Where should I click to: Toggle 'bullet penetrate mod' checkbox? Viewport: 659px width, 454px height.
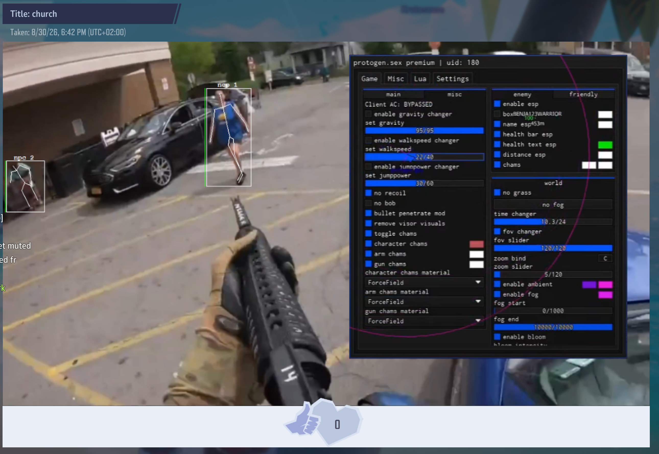[x=369, y=213]
